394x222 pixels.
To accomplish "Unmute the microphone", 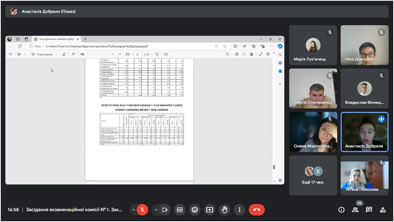I will [x=142, y=210].
